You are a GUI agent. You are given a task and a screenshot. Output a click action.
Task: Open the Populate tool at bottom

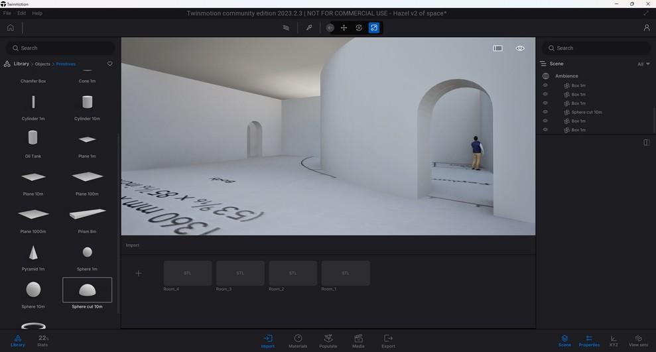click(x=328, y=341)
